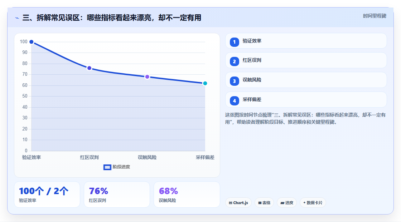Click the 误触风险 purple data point
This screenshot has height=222, width=401.
[147, 77]
